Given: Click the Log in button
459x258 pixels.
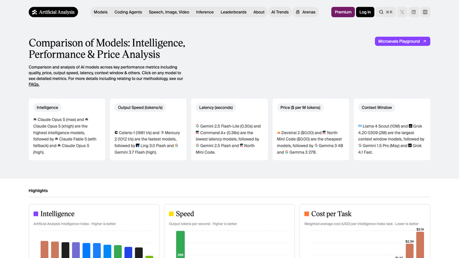Looking at the screenshot, I should (x=365, y=12).
